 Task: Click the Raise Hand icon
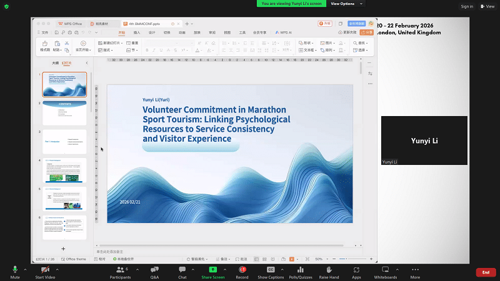click(329, 270)
